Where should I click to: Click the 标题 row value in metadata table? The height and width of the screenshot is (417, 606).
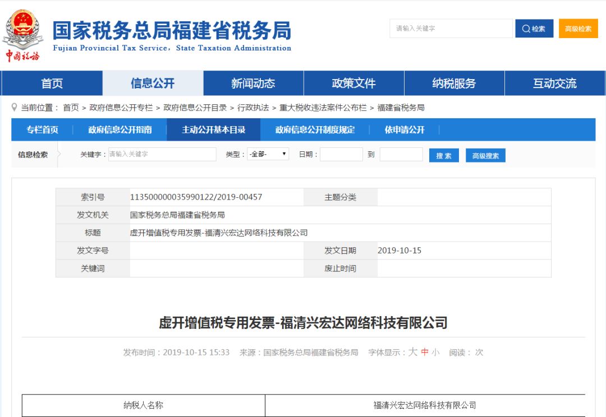pos(219,233)
